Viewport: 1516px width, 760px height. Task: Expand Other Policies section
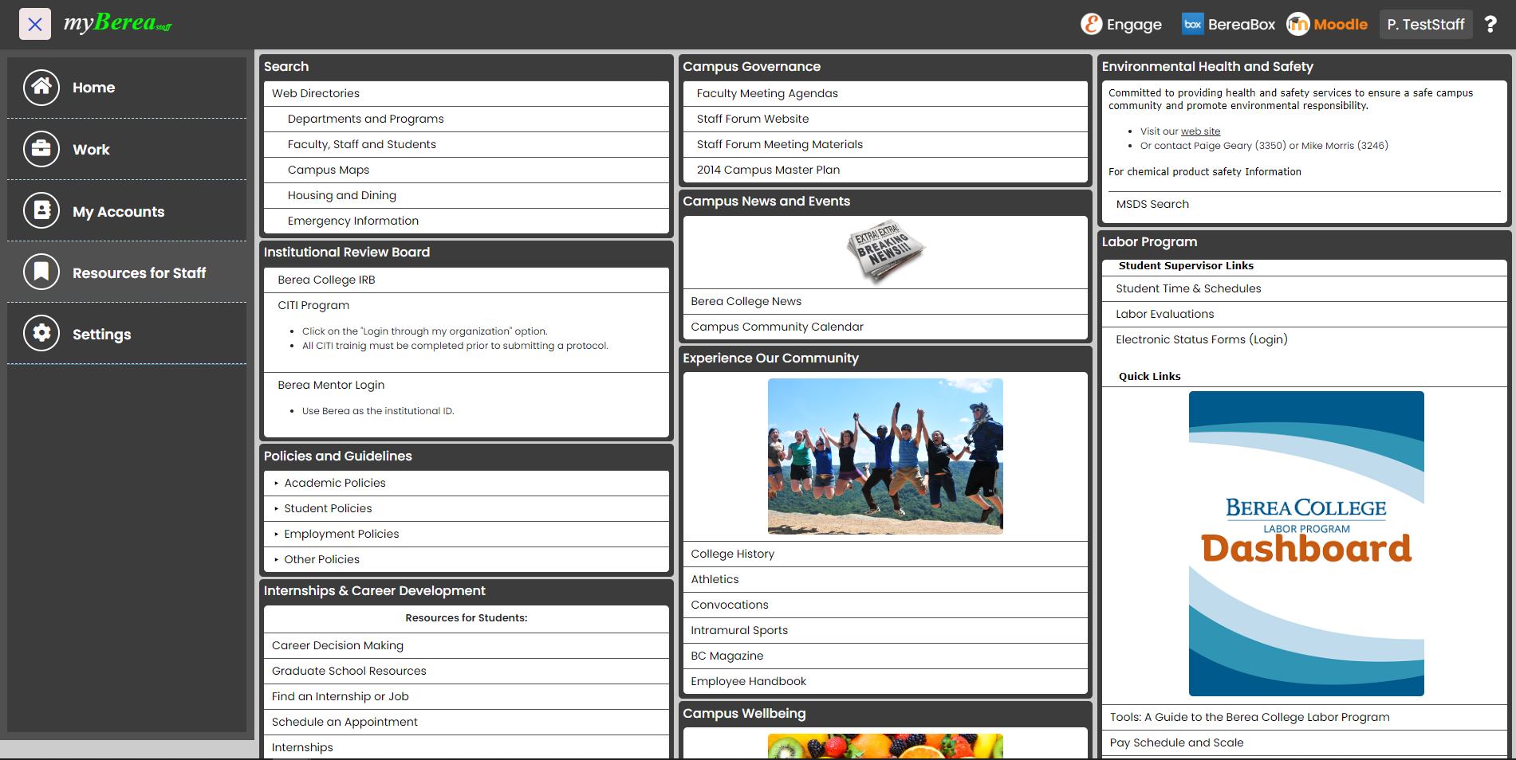click(321, 559)
